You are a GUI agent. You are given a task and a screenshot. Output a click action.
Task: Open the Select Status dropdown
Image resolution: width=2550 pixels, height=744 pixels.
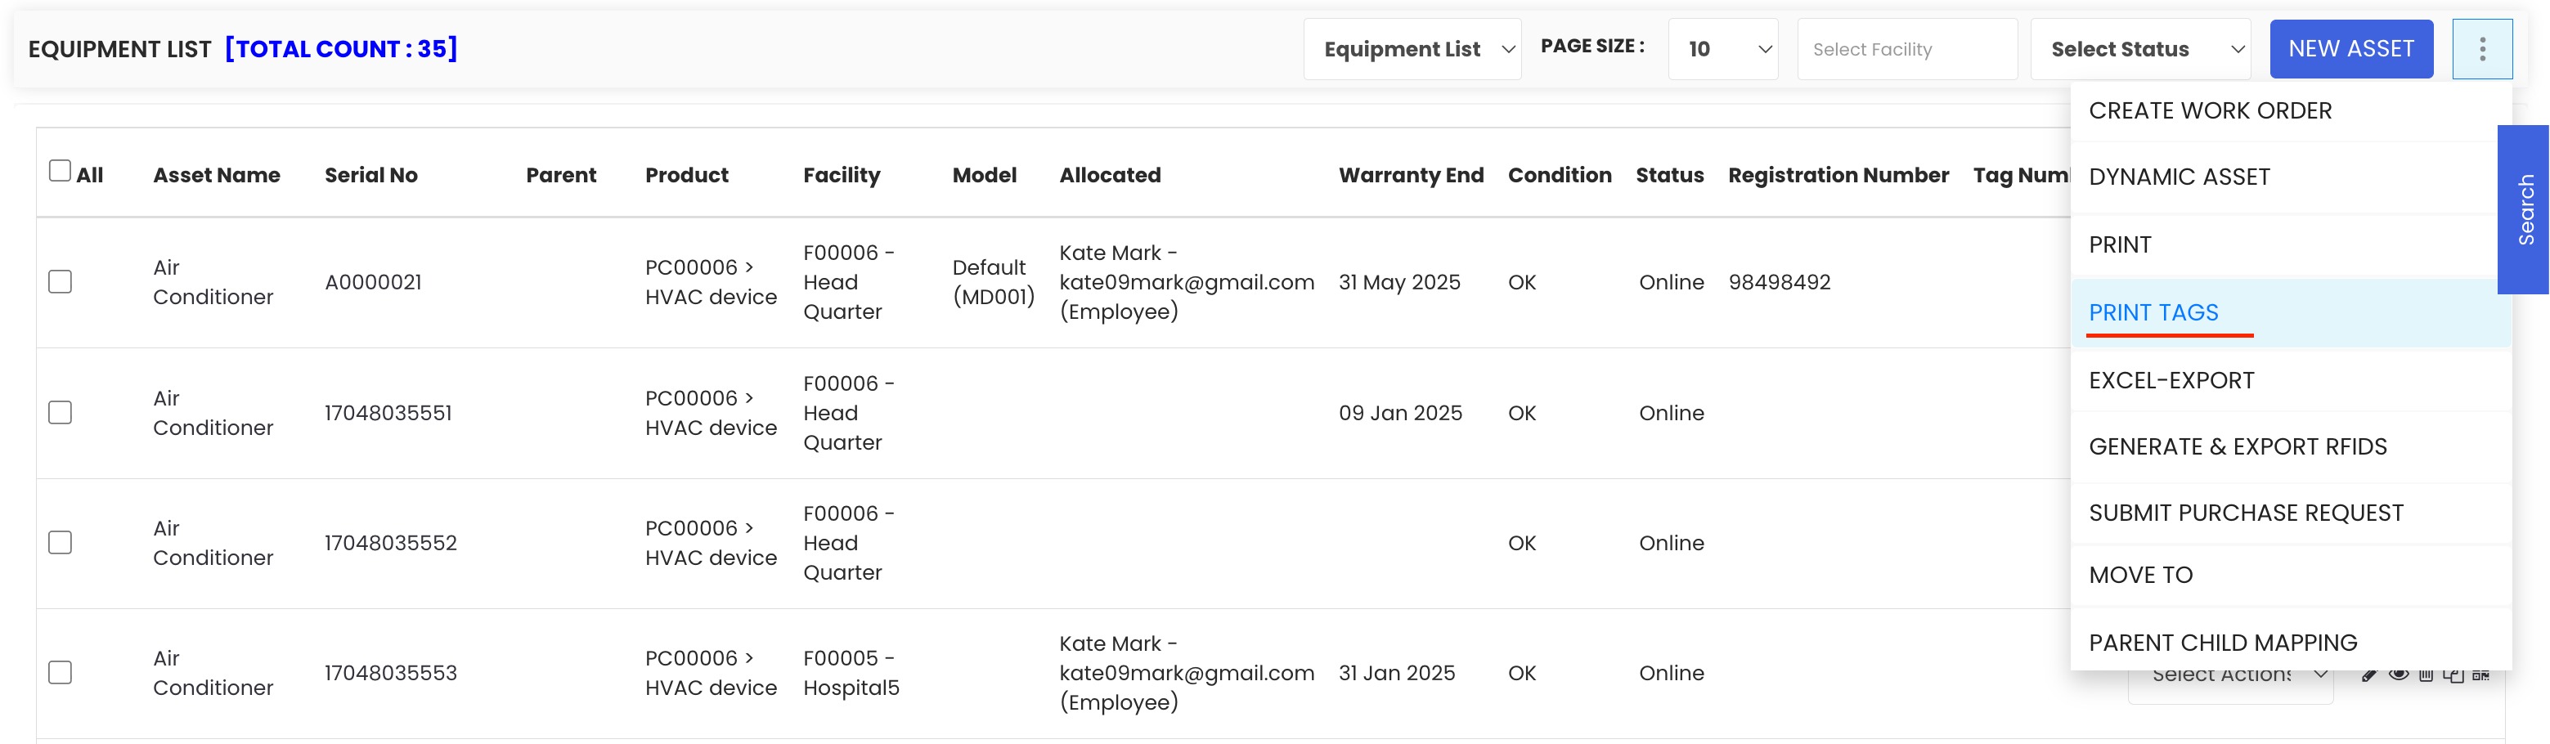point(2140,48)
